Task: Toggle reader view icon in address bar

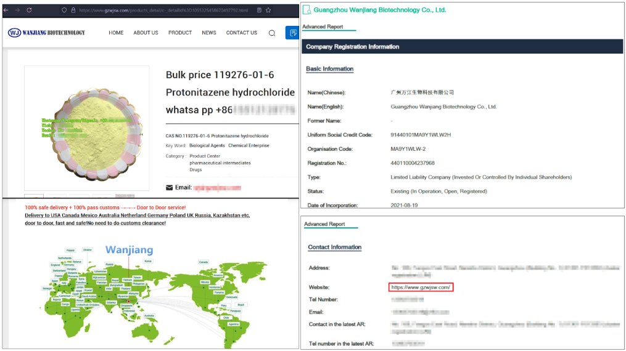Action: [259, 10]
